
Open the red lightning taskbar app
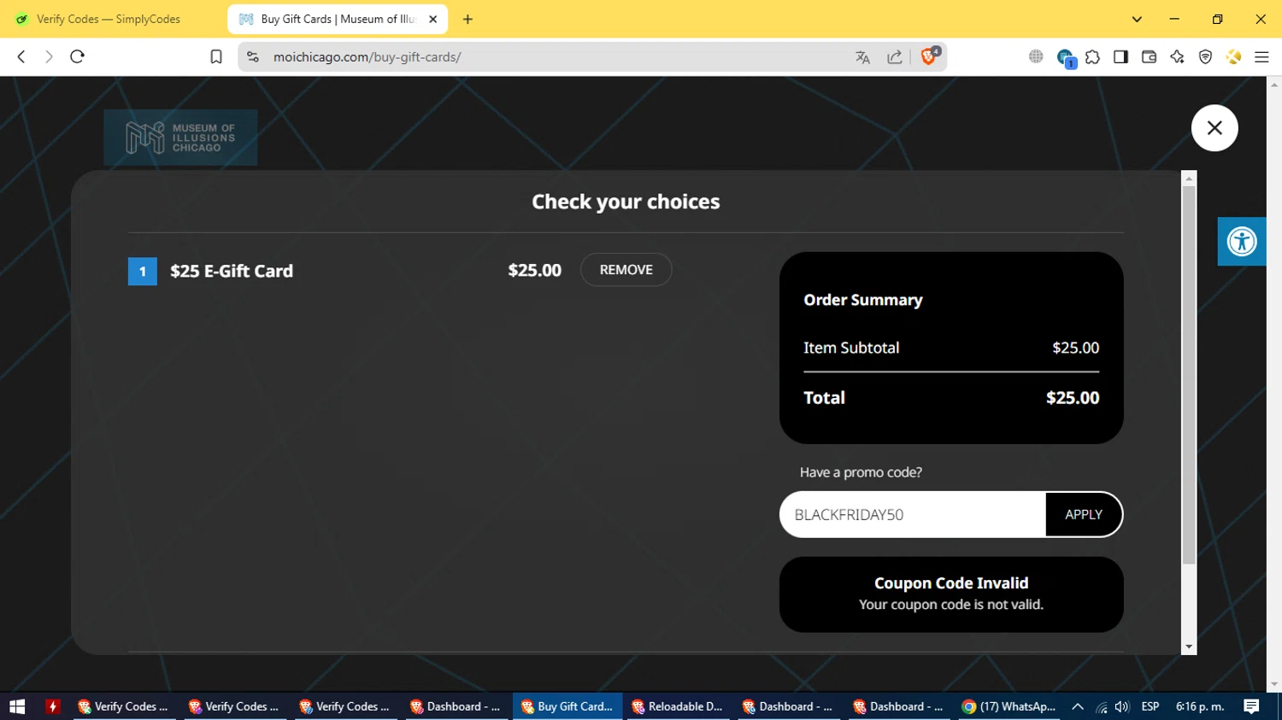(x=53, y=706)
